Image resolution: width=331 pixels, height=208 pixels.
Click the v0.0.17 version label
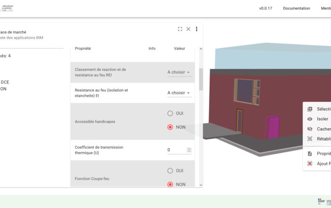pyautogui.click(x=267, y=8)
